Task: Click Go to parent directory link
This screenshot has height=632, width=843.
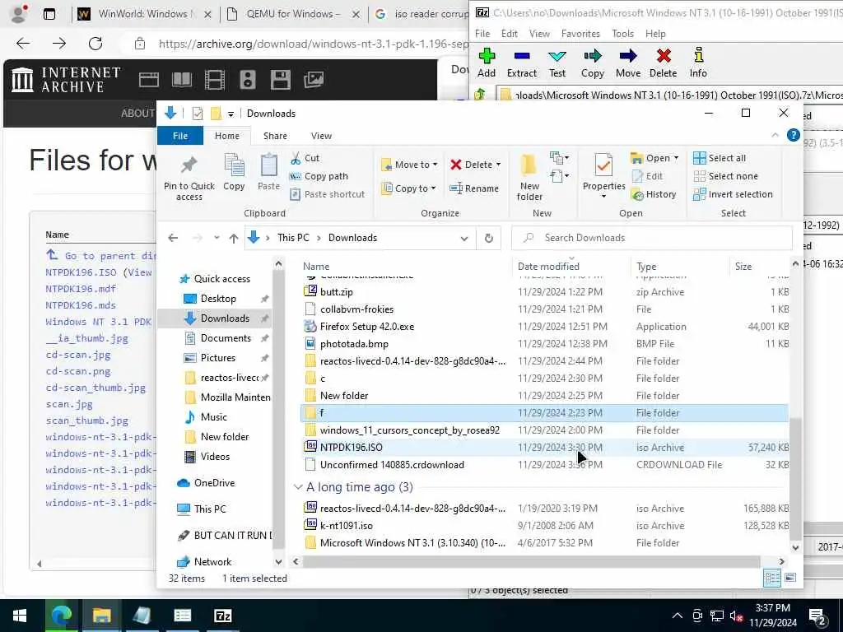Action: coord(102,255)
